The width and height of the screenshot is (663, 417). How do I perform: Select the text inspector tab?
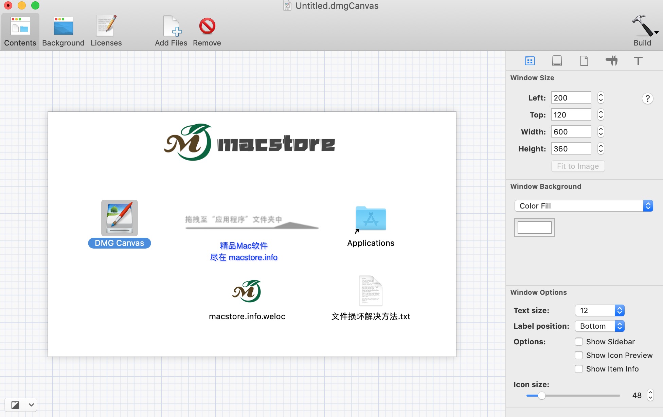(638, 61)
